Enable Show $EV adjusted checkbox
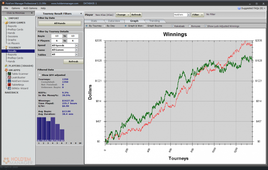 tap(40, 75)
